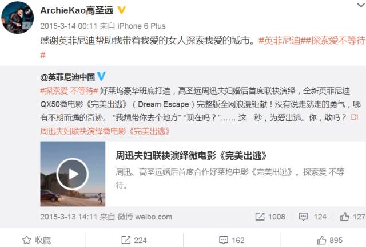Screen dimensions: 366x247
Task: Open ArchieKao's profile avatar
Action: click(x=18, y=18)
